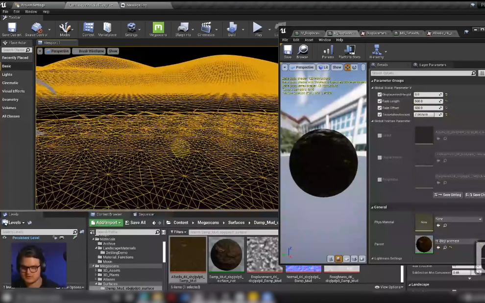Select the Blueprints toolbar icon

(184, 28)
